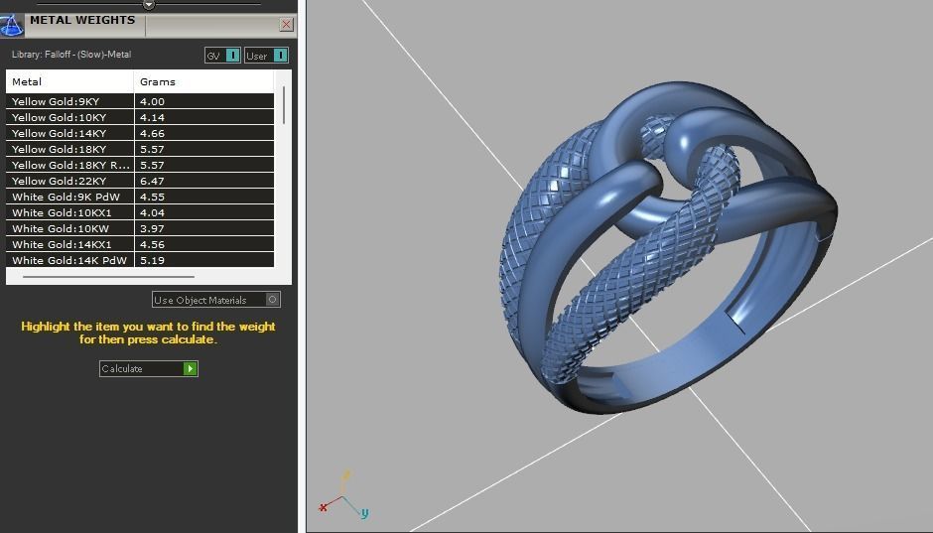
Task: Select the Yellow Gold:22KY row
Action: pos(140,181)
